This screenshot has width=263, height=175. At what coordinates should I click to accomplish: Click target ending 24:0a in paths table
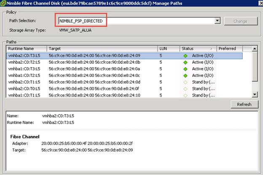(x=94, y=69)
